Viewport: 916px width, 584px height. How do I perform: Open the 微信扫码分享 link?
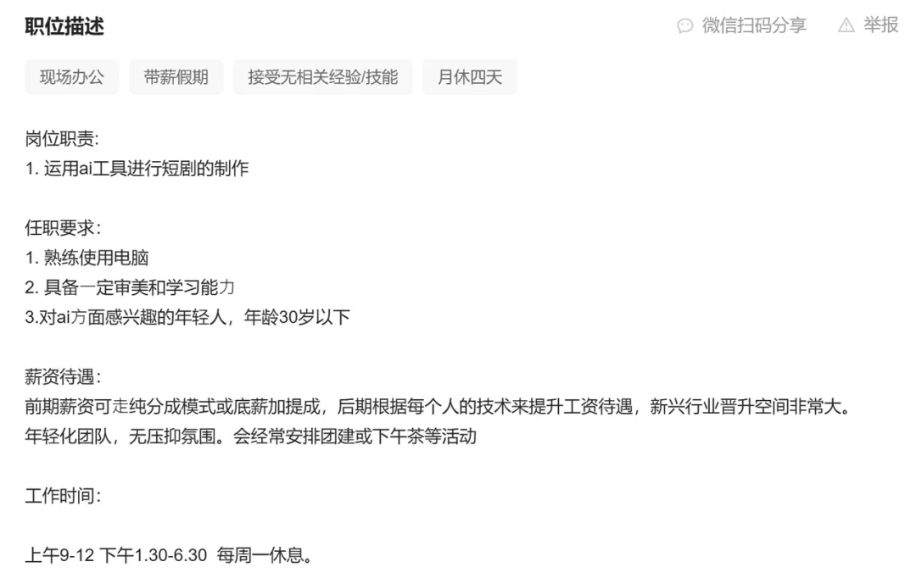click(754, 25)
